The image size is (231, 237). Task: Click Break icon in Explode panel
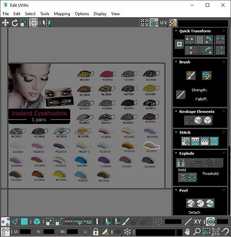pyautogui.click(x=181, y=163)
